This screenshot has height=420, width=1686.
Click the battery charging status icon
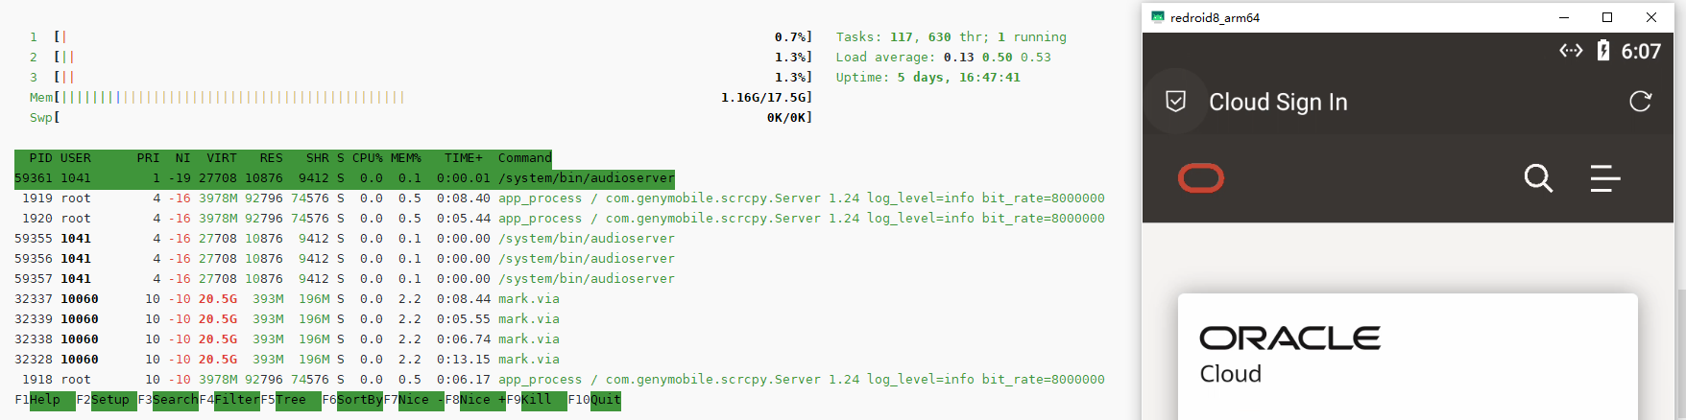pos(1602,51)
